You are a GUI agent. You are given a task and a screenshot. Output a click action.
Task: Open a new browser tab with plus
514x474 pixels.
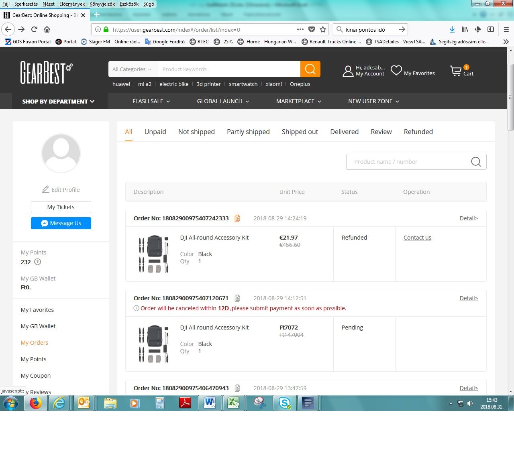click(x=96, y=15)
